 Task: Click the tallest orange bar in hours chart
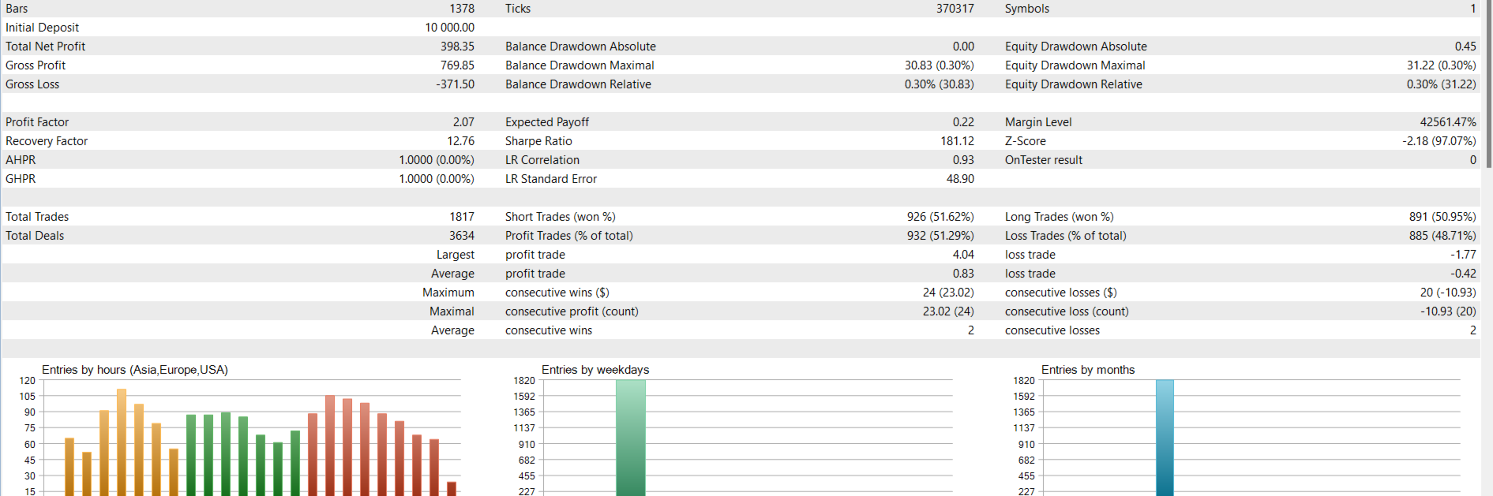122,442
